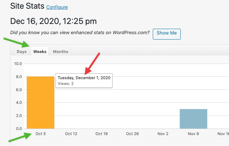
Task: Open the Configure link beside Site Stats
Action: [x=57, y=7]
